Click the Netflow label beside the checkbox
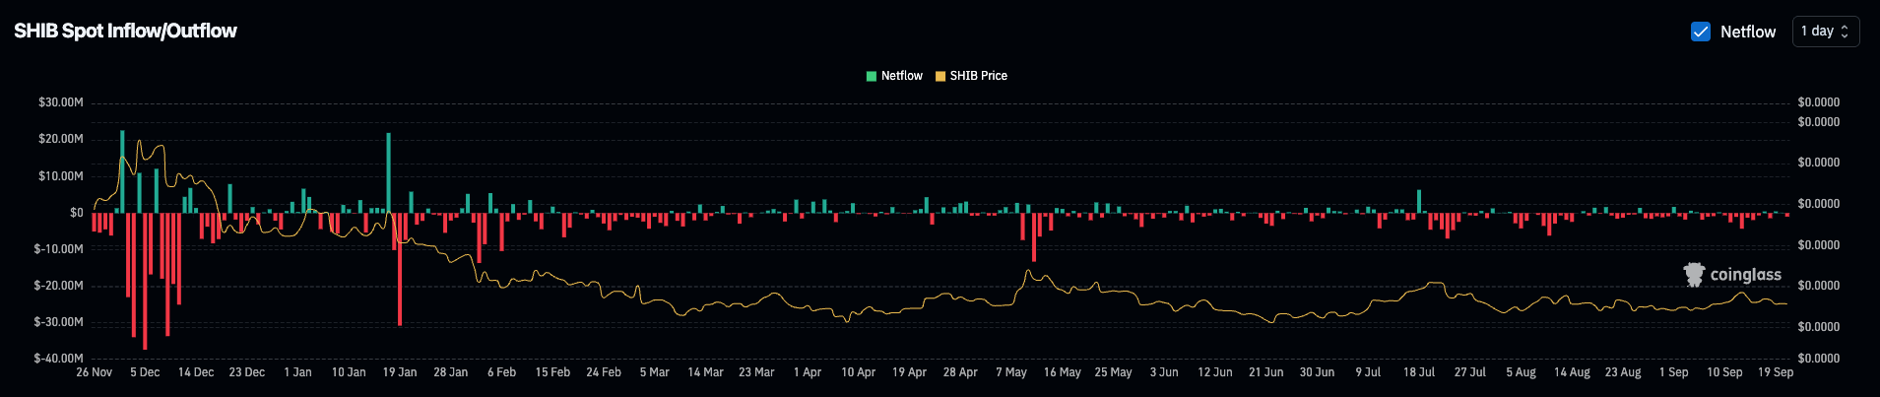 coord(1748,32)
